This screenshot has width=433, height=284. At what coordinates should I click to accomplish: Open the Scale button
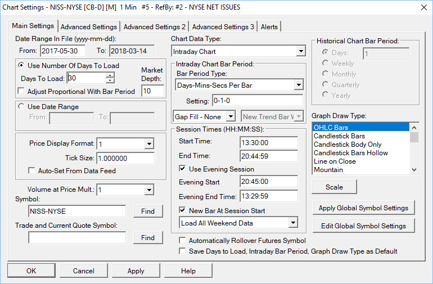[x=334, y=187]
